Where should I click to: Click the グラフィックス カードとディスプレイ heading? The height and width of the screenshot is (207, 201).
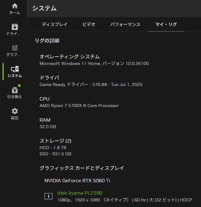coord(82,168)
